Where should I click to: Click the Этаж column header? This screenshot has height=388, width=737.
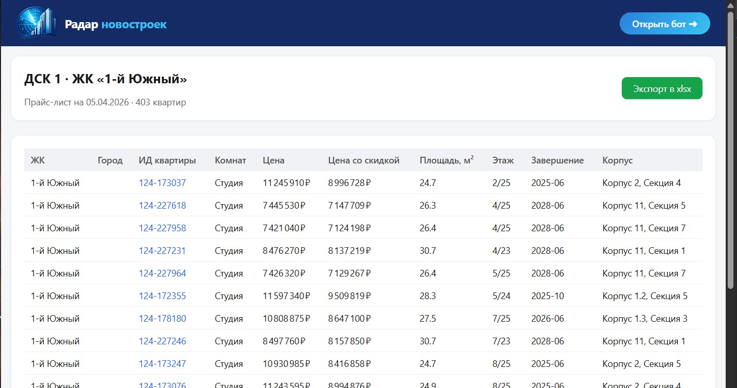tap(503, 160)
